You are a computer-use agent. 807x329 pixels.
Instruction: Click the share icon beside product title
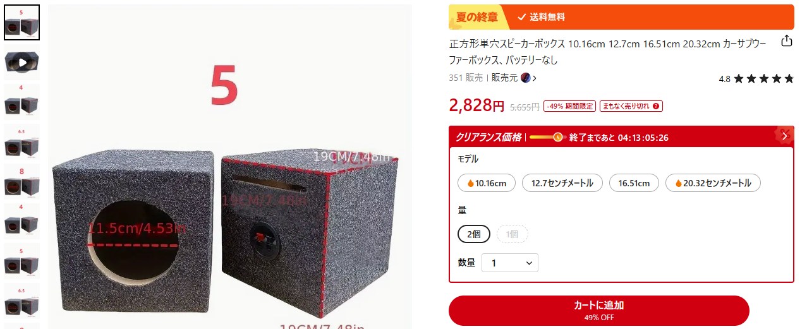click(786, 42)
